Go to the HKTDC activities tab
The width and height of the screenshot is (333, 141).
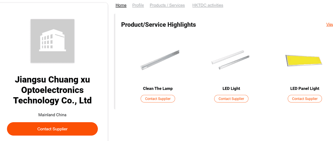click(207, 5)
